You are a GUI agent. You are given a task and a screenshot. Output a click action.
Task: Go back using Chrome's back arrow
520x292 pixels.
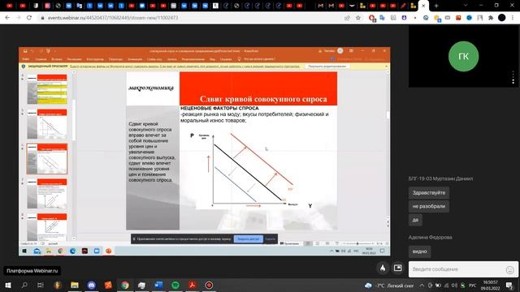tap(7, 18)
